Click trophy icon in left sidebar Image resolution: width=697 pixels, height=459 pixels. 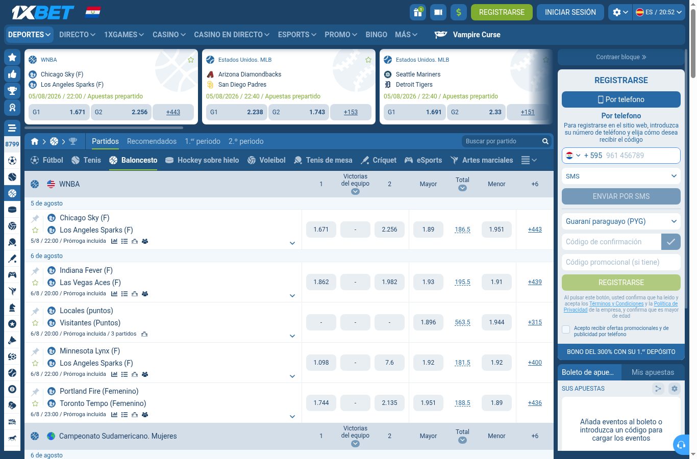coord(12,91)
